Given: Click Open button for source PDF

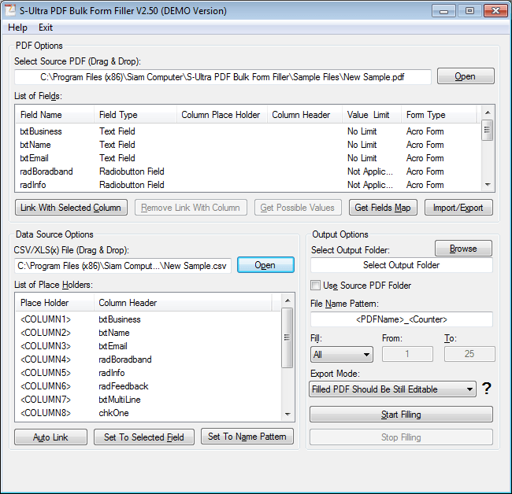Looking at the screenshot, I should [465, 76].
